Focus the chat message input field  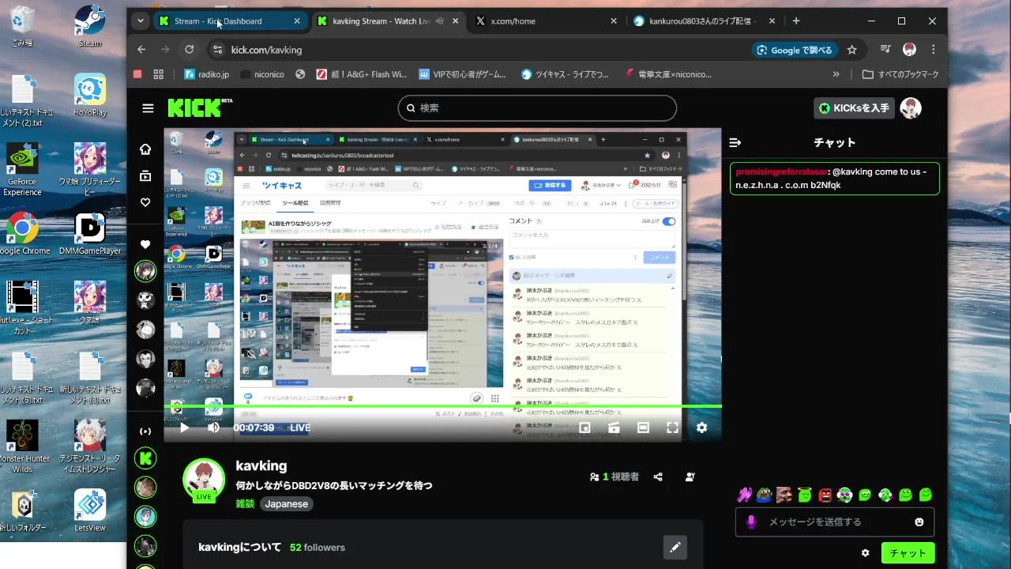835,522
